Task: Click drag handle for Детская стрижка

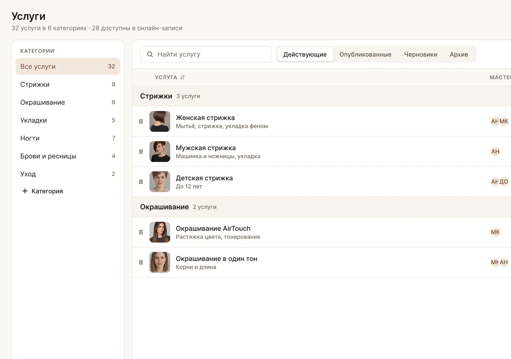Action: pyautogui.click(x=141, y=182)
